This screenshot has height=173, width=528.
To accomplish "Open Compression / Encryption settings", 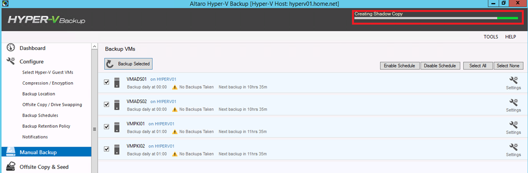I will [x=48, y=83].
